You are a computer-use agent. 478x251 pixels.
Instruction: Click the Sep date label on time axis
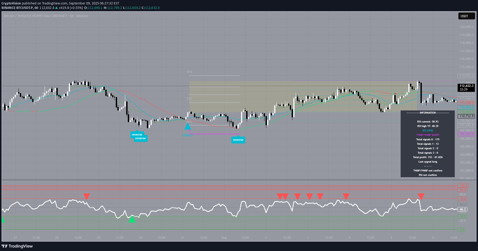(x=224, y=238)
